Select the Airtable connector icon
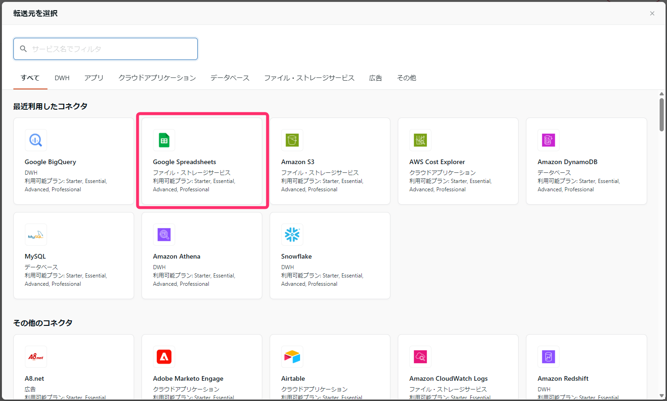 click(292, 357)
